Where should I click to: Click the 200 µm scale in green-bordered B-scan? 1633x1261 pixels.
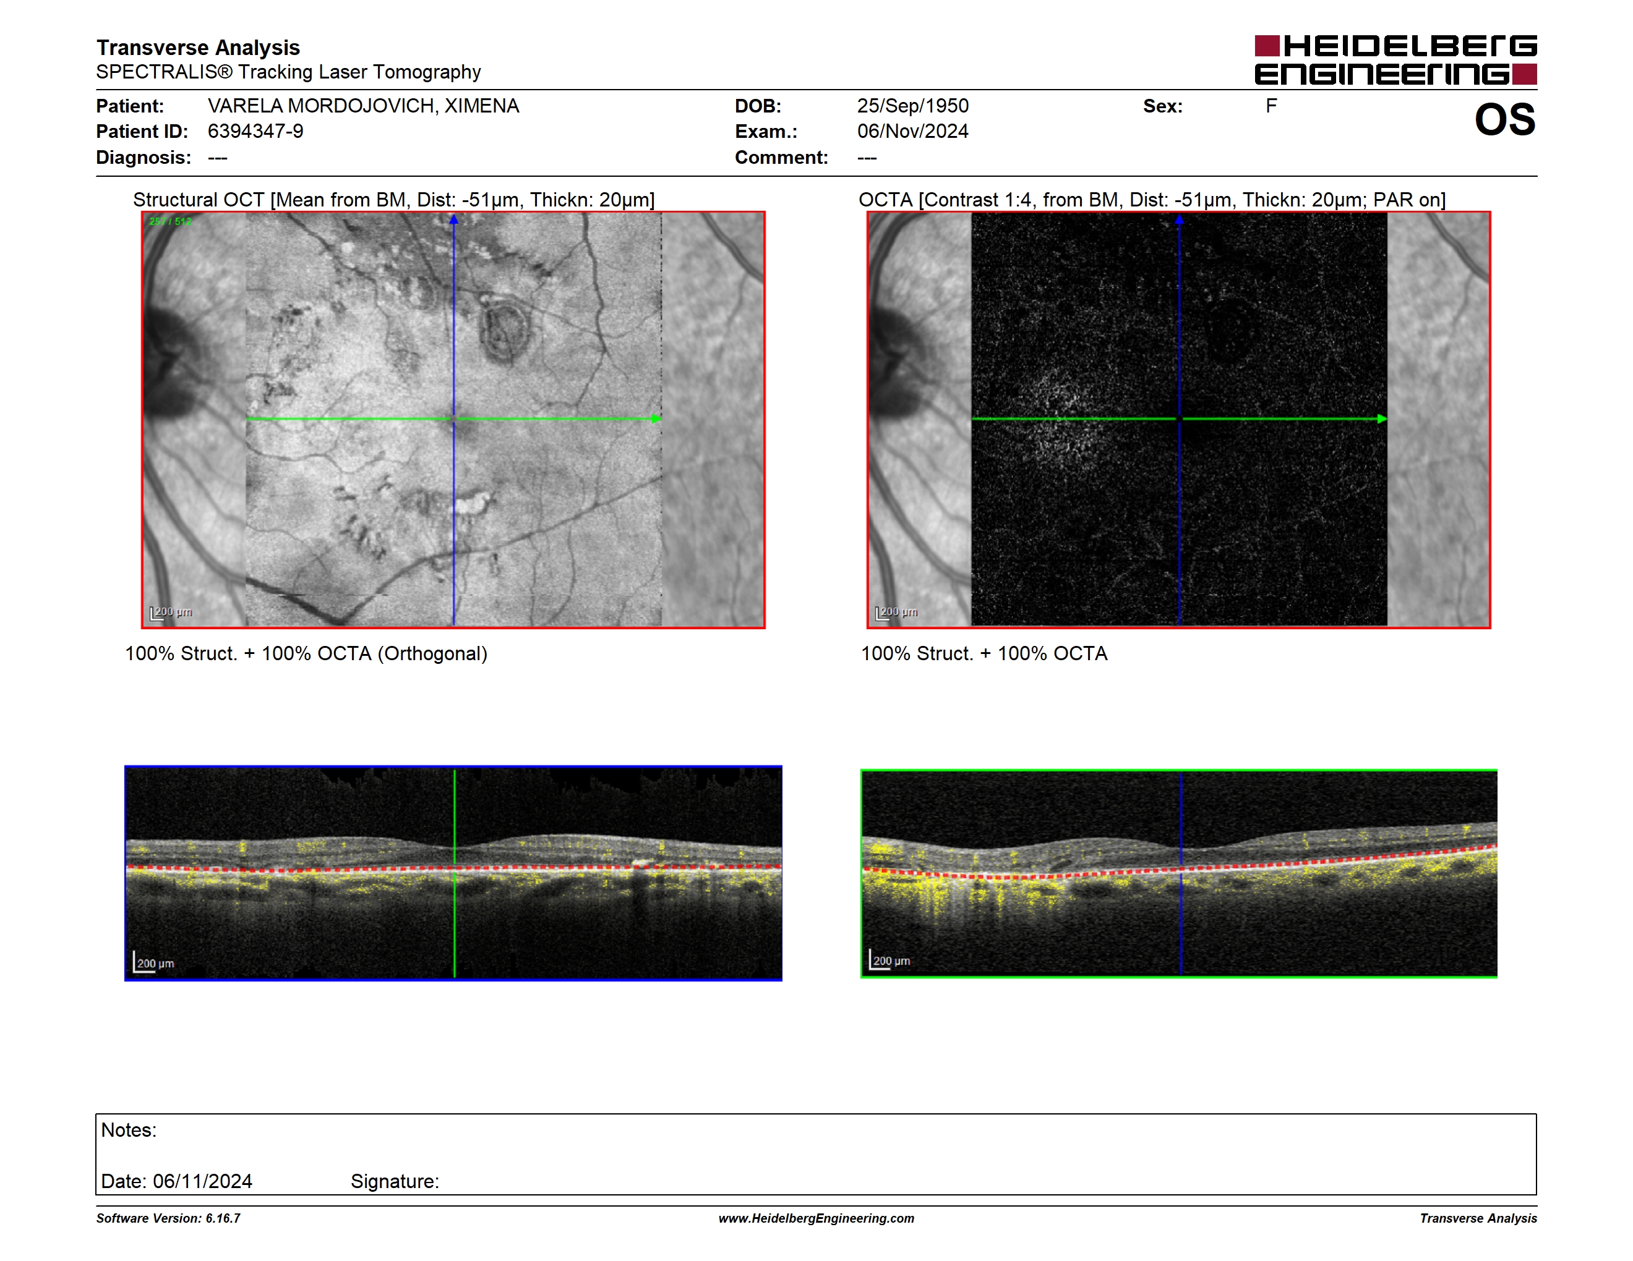[889, 960]
